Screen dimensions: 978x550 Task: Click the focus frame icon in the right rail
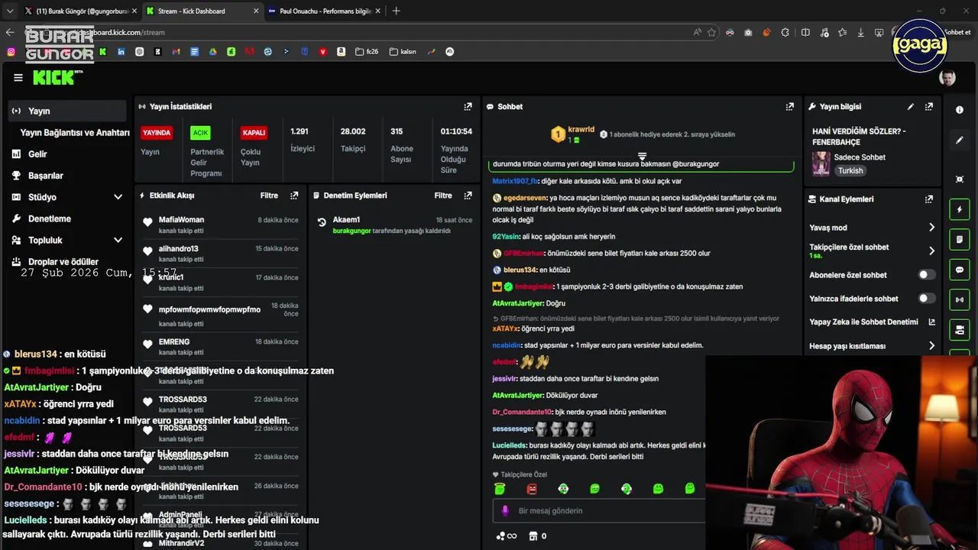[x=960, y=179]
